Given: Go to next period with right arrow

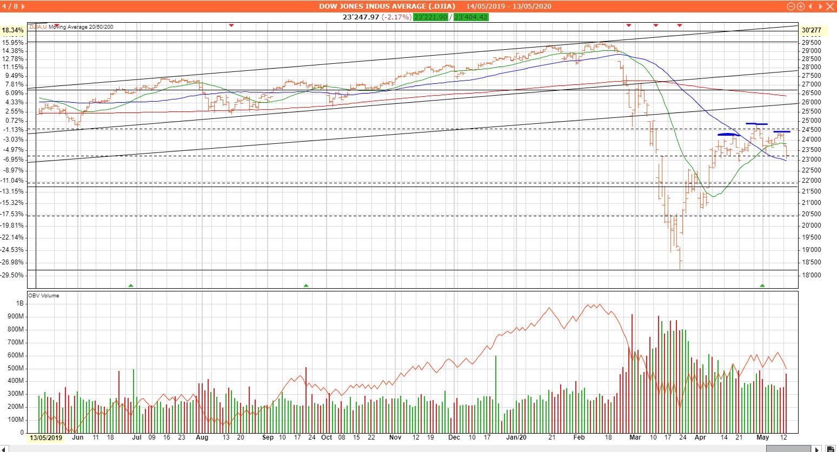Looking at the screenshot, I should (x=820, y=6).
